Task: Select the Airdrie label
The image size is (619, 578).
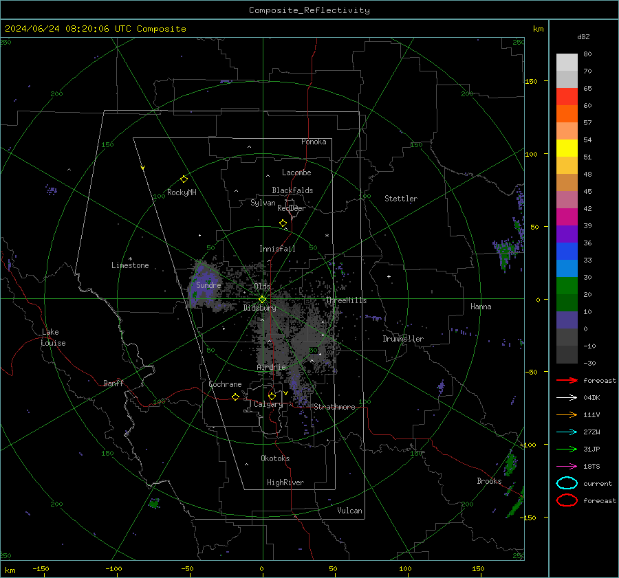Action: [x=271, y=367]
